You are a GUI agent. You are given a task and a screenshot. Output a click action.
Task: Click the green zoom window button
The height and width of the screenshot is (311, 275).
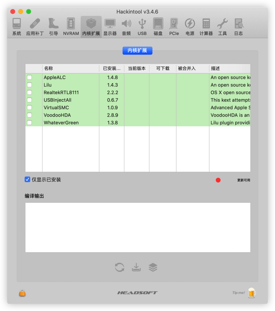(x=29, y=12)
